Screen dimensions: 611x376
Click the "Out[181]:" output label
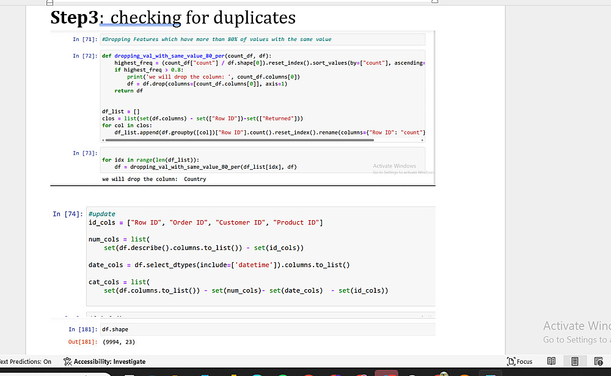pyautogui.click(x=82, y=342)
